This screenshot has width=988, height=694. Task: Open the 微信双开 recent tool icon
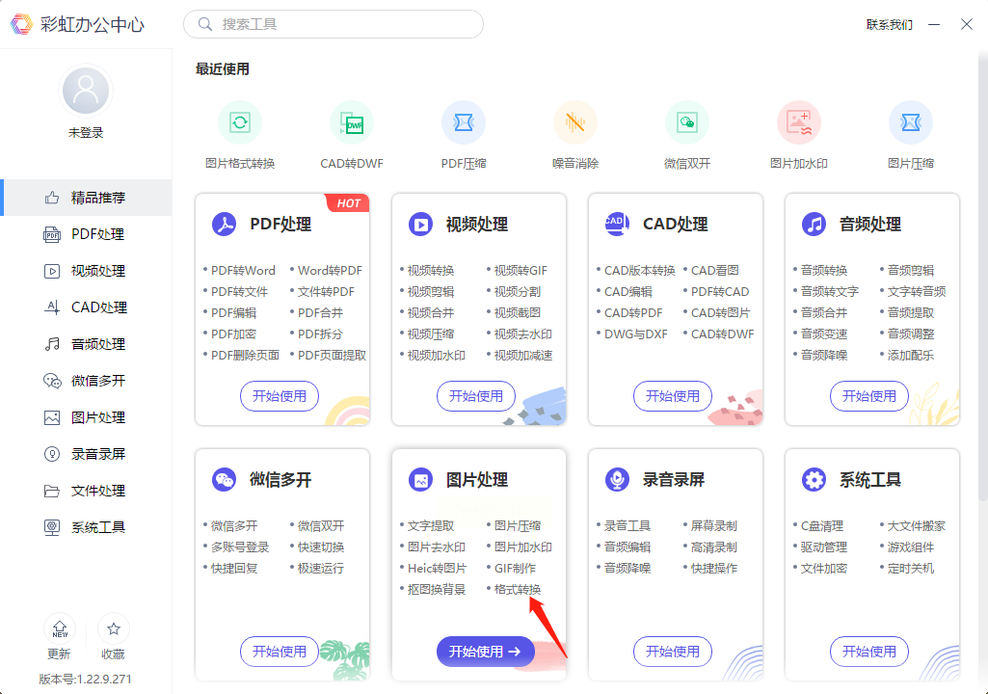click(x=687, y=122)
